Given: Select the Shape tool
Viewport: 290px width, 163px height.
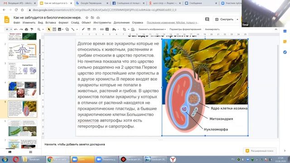Looking at the screenshot, I should (x=68, y=29).
